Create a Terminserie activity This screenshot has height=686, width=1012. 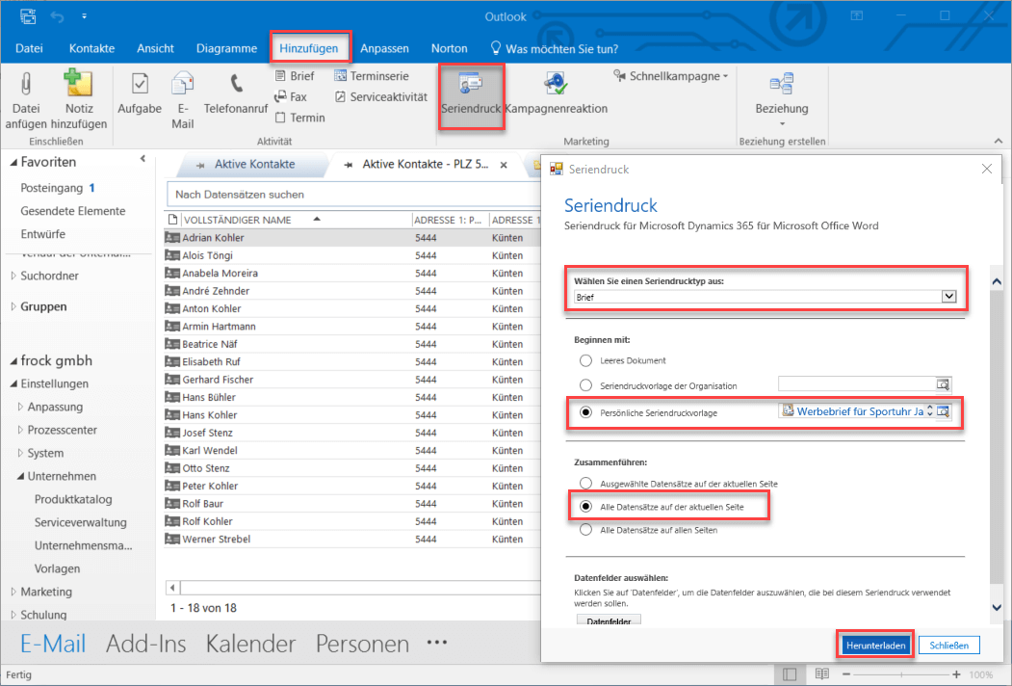371,76
